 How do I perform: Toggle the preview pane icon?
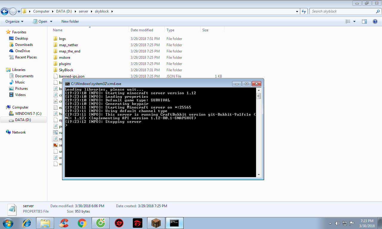(x=364, y=21)
